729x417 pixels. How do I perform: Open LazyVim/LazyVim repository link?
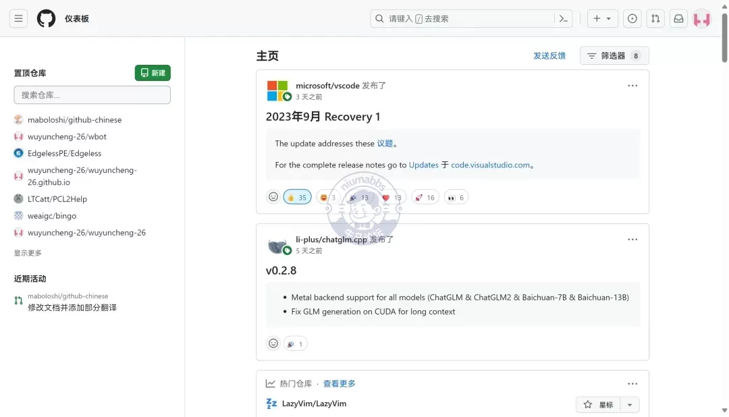coord(315,404)
